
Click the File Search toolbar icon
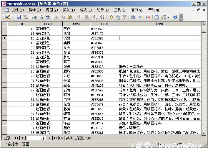[x=26, y=17]
